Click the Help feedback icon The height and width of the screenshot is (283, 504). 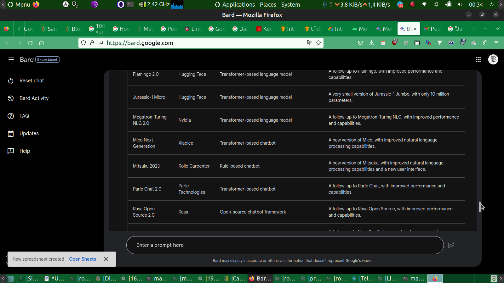click(x=11, y=151)
